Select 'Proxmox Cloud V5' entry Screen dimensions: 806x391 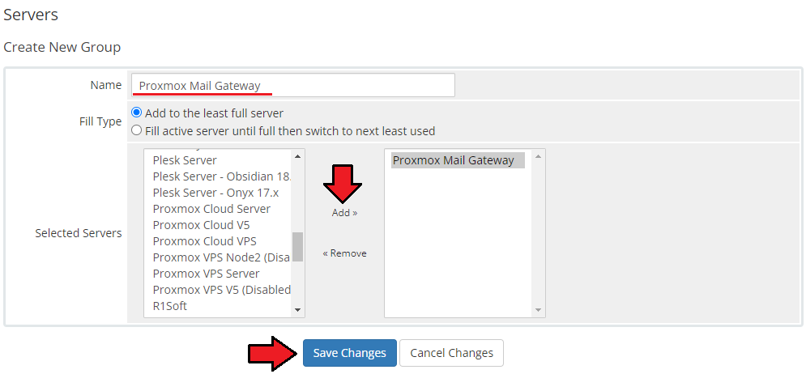(x=218, y=225)
